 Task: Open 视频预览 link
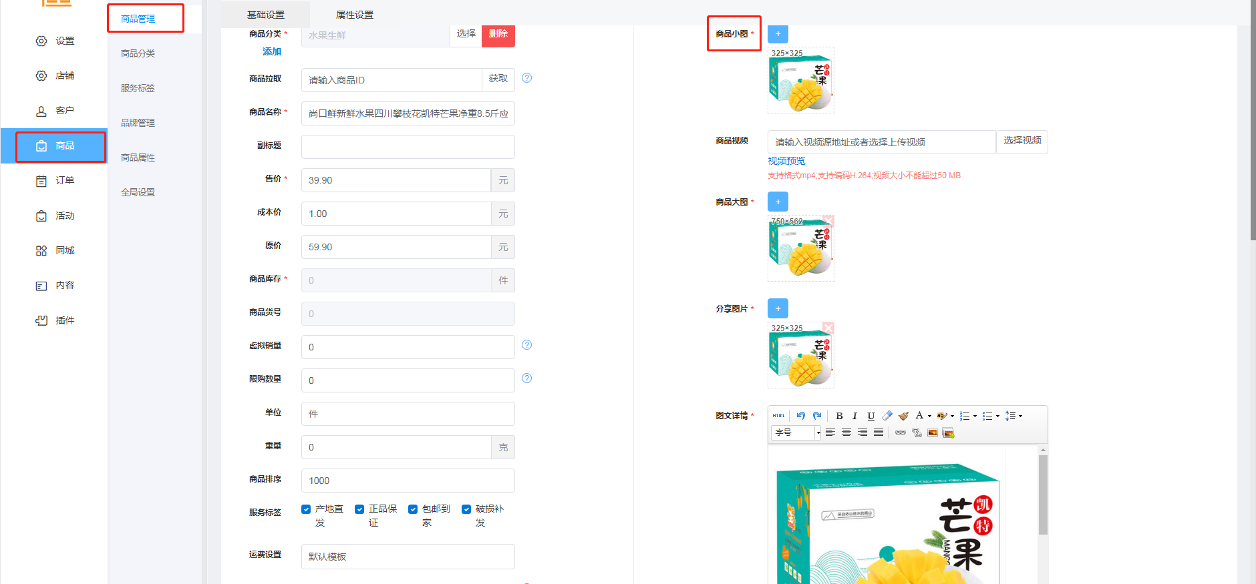click(786, 161)
